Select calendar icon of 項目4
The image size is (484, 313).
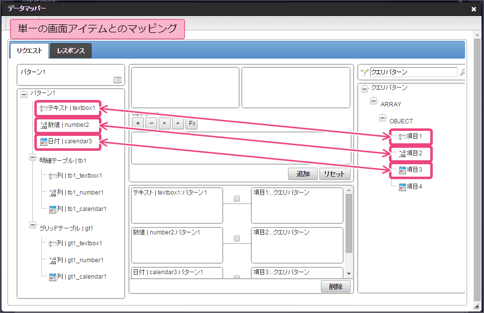point(402,187)
